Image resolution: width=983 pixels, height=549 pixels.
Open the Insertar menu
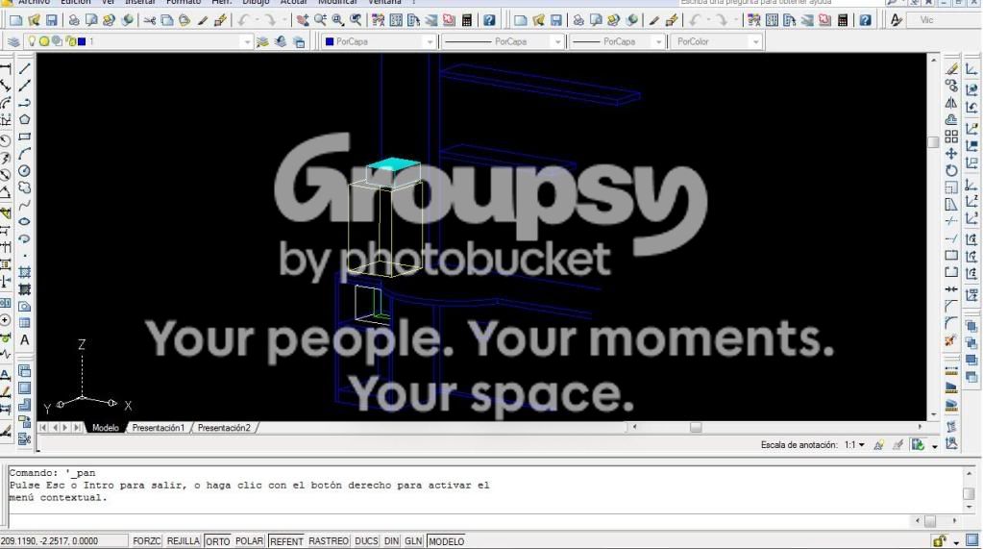click(x=139, y=3)
